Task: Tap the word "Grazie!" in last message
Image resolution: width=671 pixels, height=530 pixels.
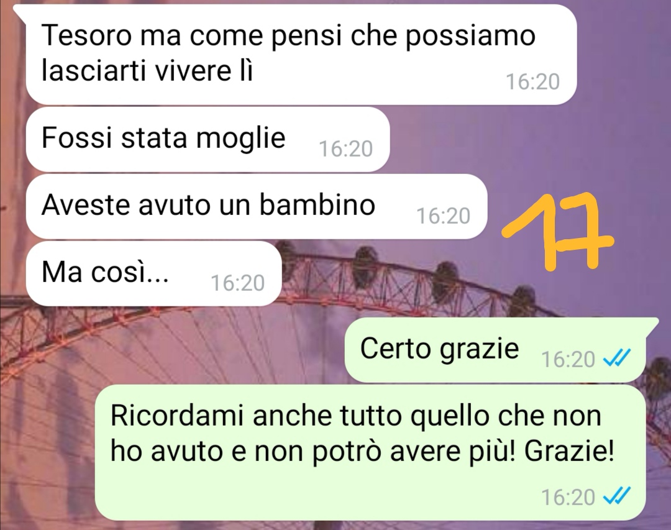Action: (569, 450)
